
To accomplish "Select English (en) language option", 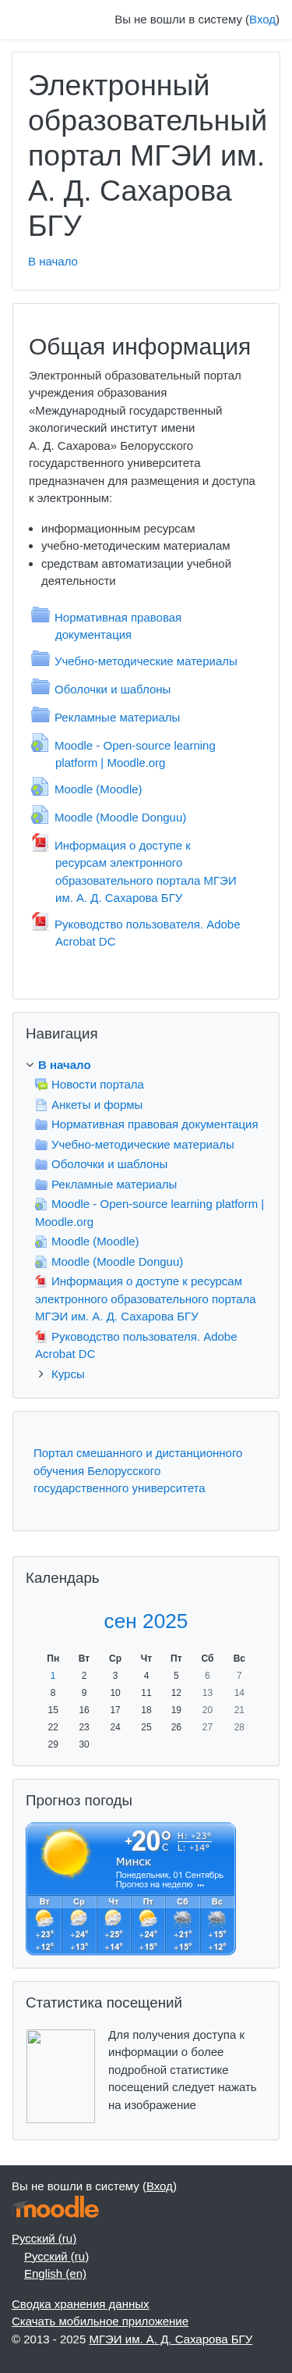I will point(55,2274).
